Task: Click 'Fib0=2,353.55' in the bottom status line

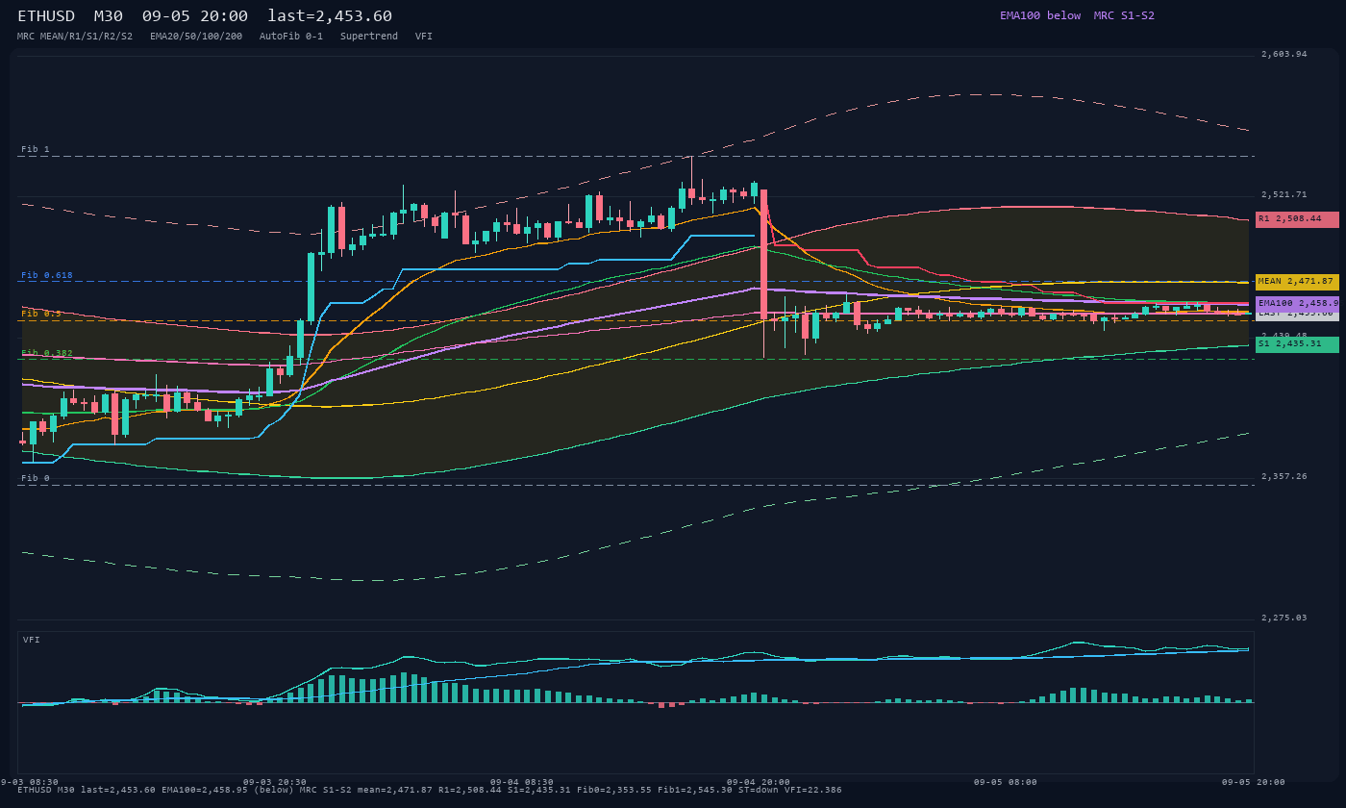Action: pyautogui.click(x=613, y=790)
